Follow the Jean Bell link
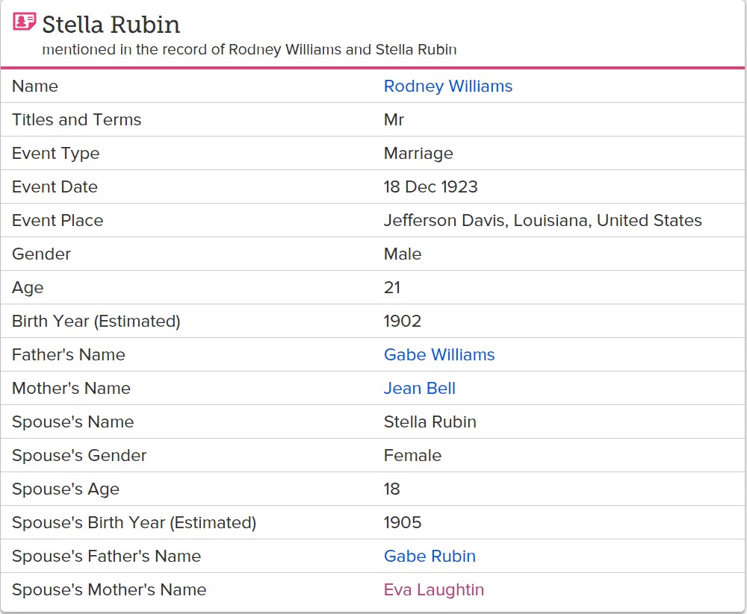747x614 pixels. click(419, 388)
